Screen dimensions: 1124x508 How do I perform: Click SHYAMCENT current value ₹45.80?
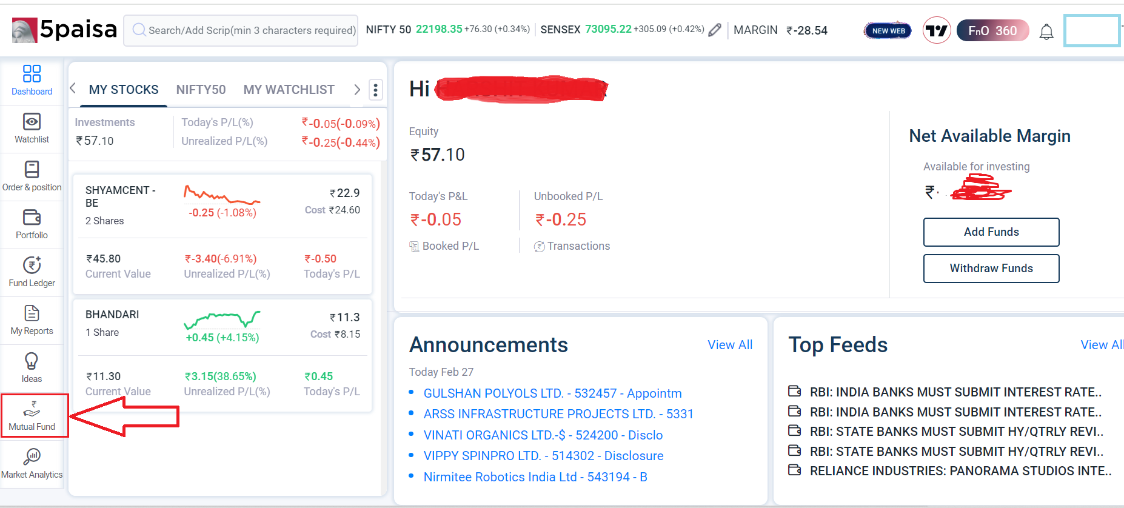103,259
